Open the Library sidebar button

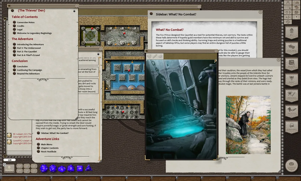pyautogui.click(x=292, y=127)
